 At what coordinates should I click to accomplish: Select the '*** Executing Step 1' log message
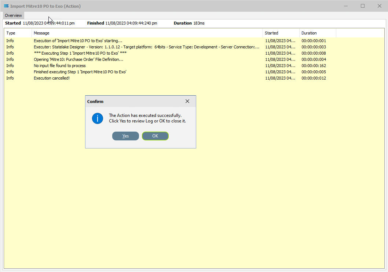tap(80, 53)
